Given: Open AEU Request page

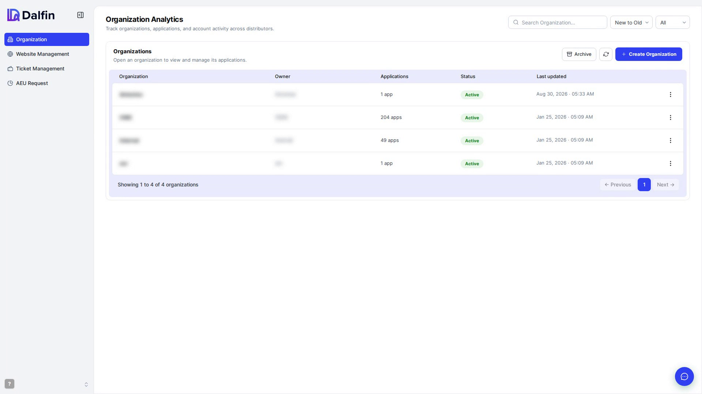Looking at the screenshot, I should click(47, 83).
